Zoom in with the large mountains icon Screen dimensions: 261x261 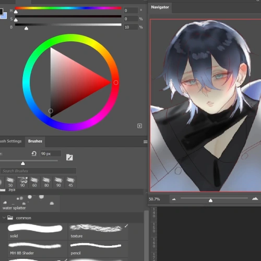click(x=255, y=198)
